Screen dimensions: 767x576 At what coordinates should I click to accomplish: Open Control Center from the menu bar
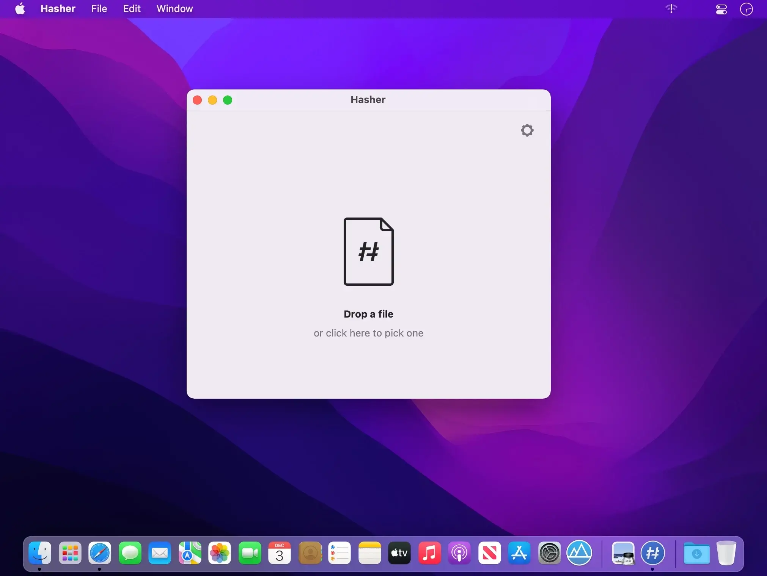(721, 9)
